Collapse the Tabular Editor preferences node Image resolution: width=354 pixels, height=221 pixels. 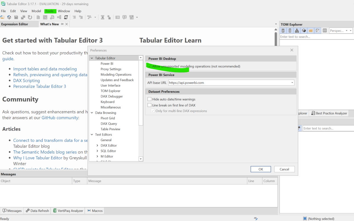(92, 58)
